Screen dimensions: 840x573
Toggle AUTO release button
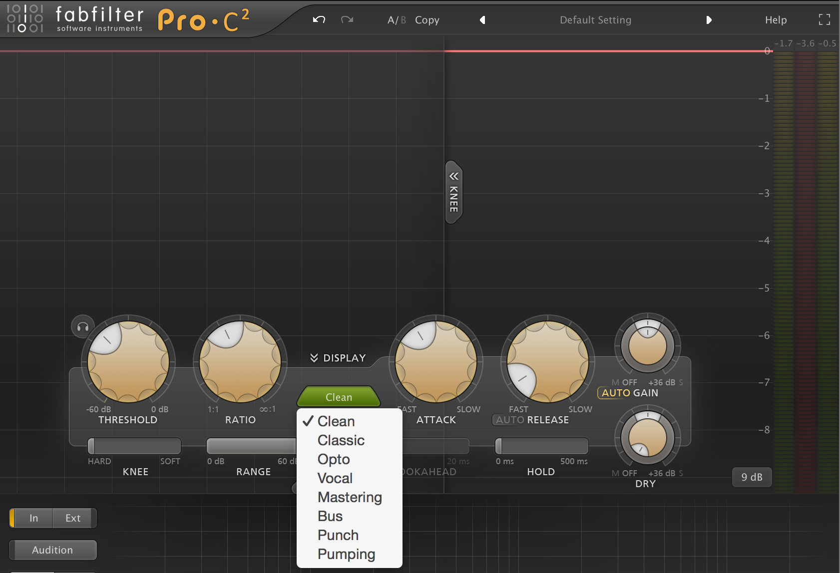click(510, 420)
